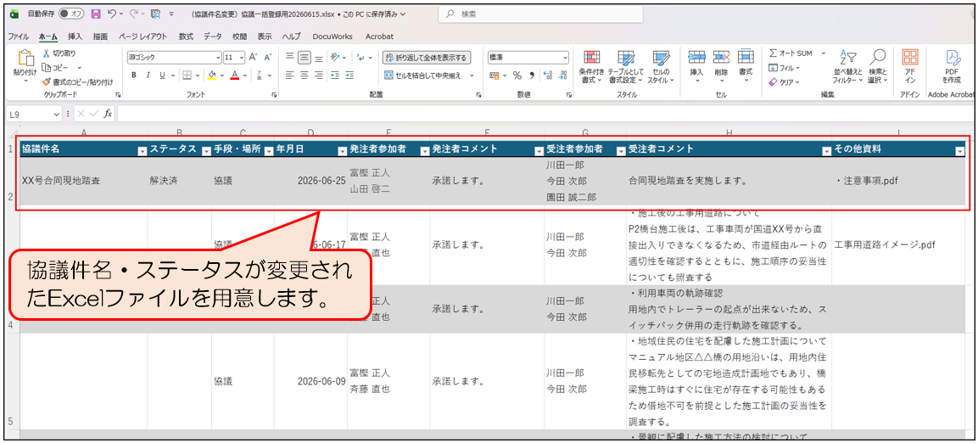Align text right horizontally
This screenshot has height=443, width=978.
(x=319, y=75)
